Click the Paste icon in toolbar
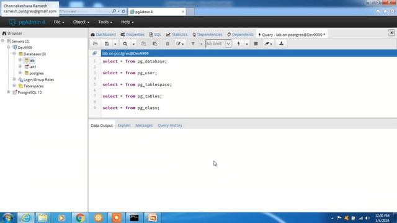Viewport: 397px width, 223px height. click(x=154, y=44)
